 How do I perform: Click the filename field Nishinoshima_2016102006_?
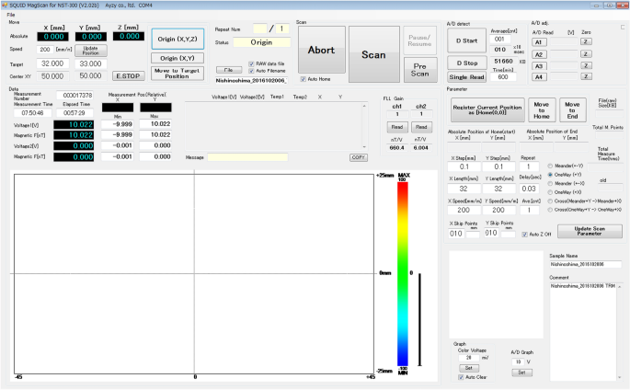251,80
